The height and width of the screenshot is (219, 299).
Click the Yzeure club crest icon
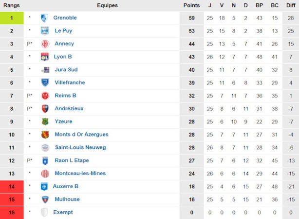[45, 121]
